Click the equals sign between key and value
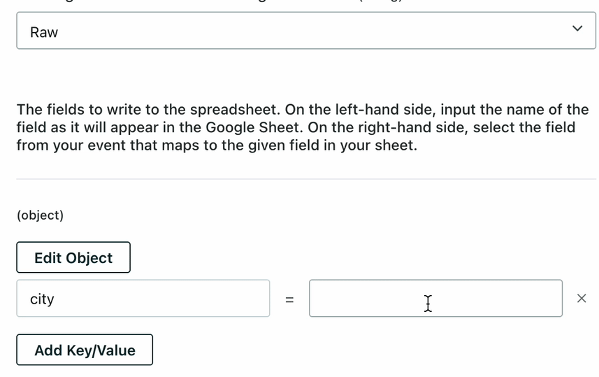The image size is (599, 377). [x=289, y=299]
